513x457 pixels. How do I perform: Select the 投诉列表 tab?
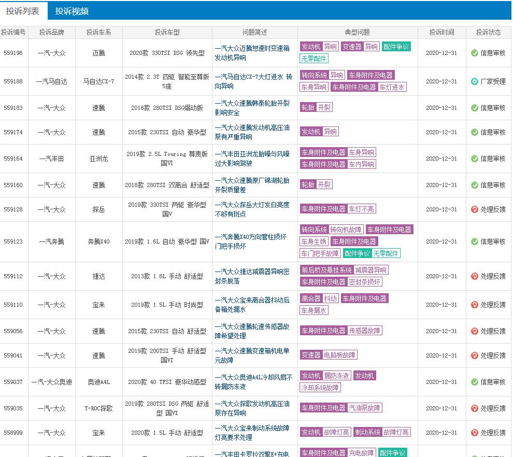(x=23, y=11)
